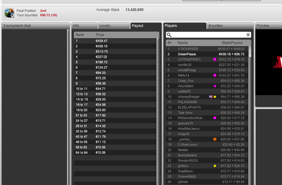Select player row DrapBlanc
The height and width of the screenshot is (185, 282).
(x=207, y=171)
